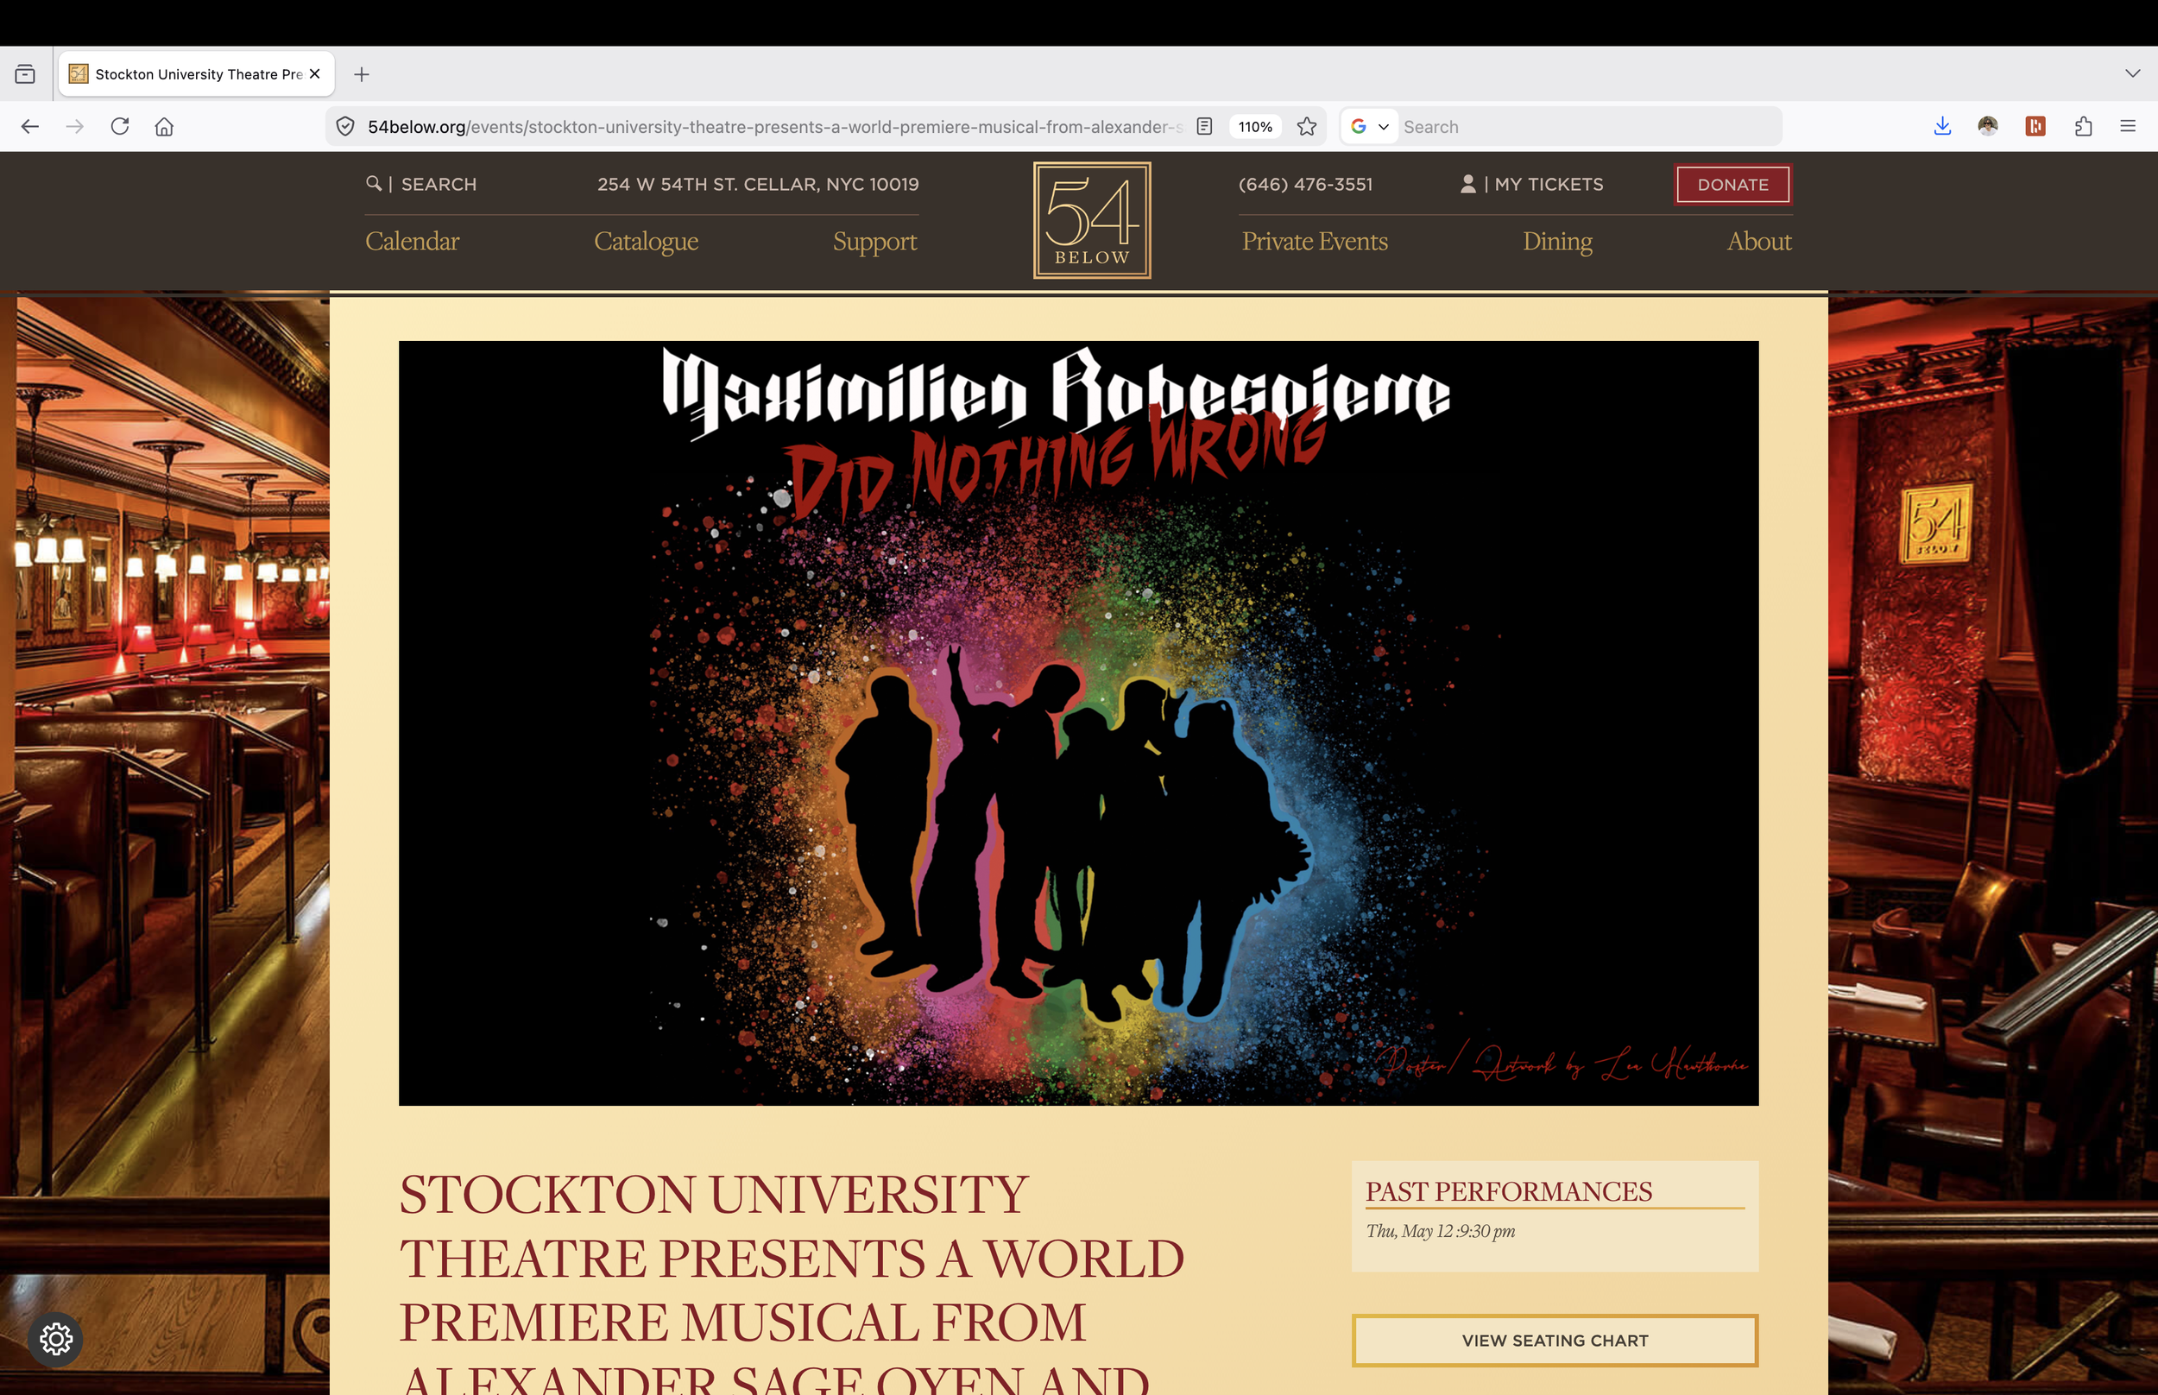Open the profile avatar icon
The image size is (2158, 1395).
[x=1988, y=127]
